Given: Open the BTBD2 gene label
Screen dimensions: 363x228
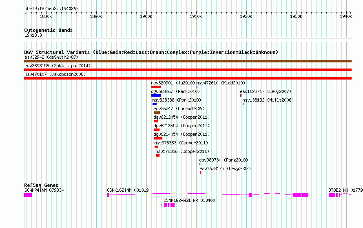Looking at the screenshot, I should coord(345,190).
